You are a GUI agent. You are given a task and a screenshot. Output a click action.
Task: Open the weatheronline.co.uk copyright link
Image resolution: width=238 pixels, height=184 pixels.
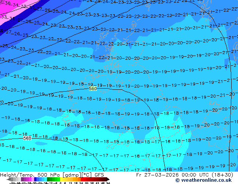[203, 180]
